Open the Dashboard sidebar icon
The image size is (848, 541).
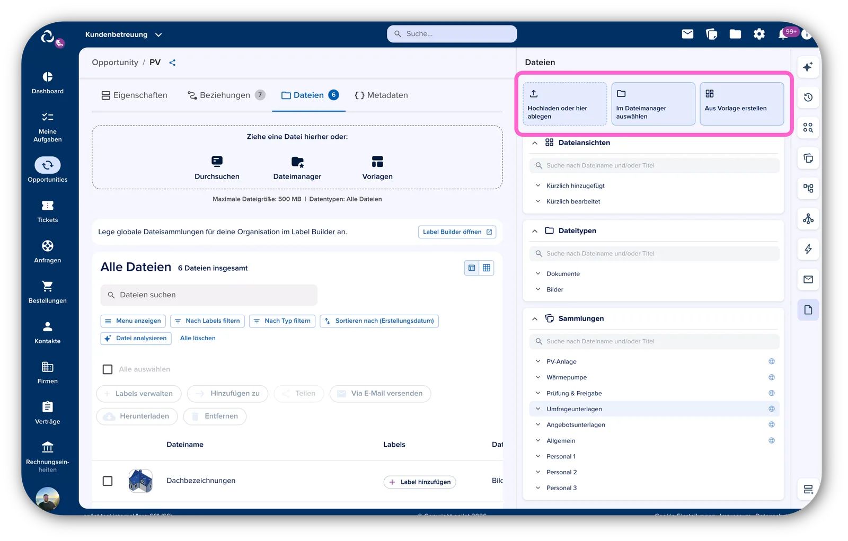pyautogui.click(x=48, y=83)
